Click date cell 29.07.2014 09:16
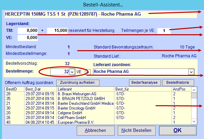The height and width of the screenshot is (139, 204). [40, 99]
